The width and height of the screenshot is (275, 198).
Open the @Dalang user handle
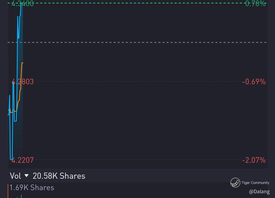click(x=259, y=192)
